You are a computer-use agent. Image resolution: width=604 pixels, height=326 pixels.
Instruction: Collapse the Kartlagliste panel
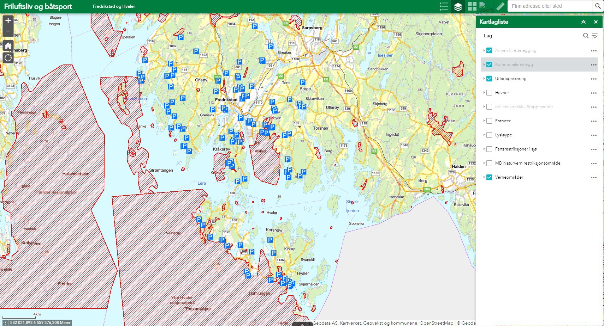584,22
